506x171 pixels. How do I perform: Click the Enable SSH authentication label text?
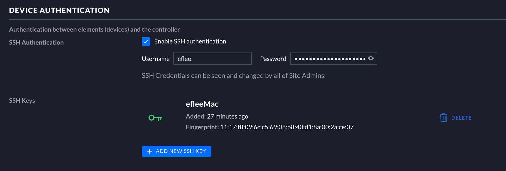[x=190, y=41]
